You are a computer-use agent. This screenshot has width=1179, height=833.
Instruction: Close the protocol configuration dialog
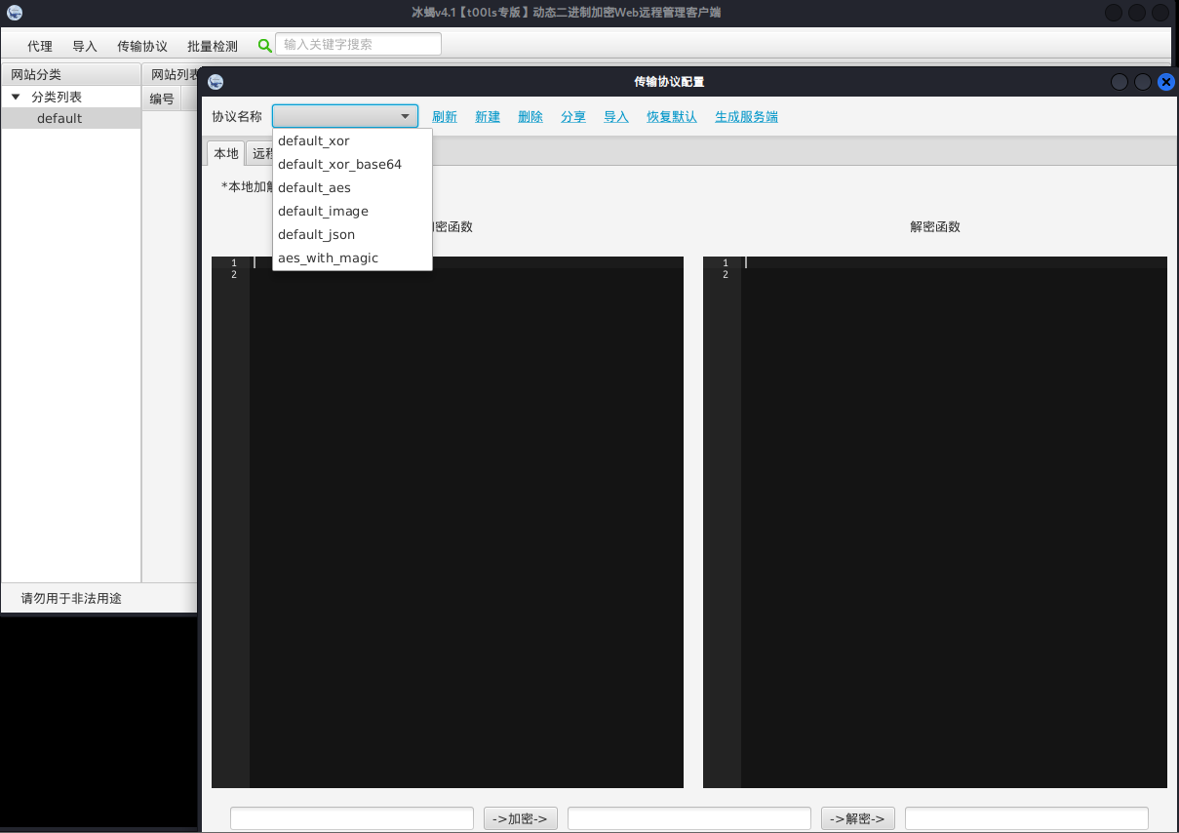[x=1165, y=83]
